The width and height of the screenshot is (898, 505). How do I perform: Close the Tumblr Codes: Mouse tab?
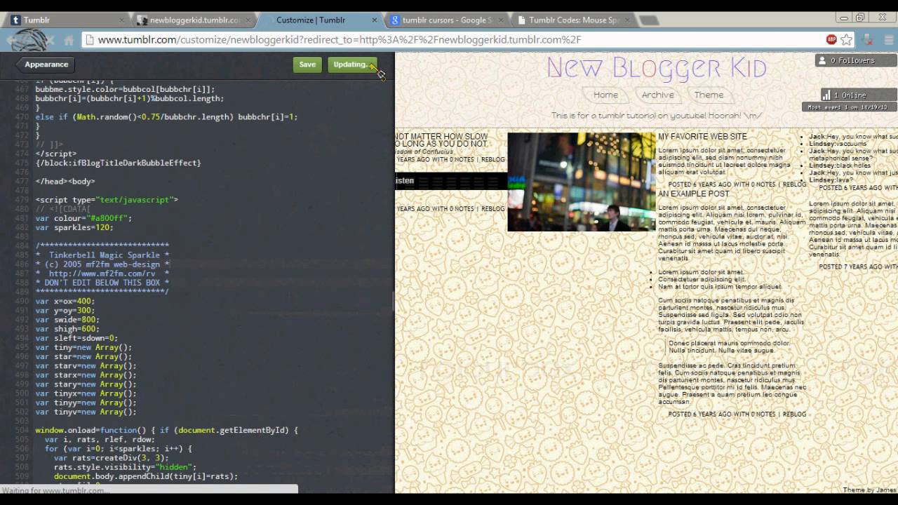pyautogui.click(x=626, y=20)
